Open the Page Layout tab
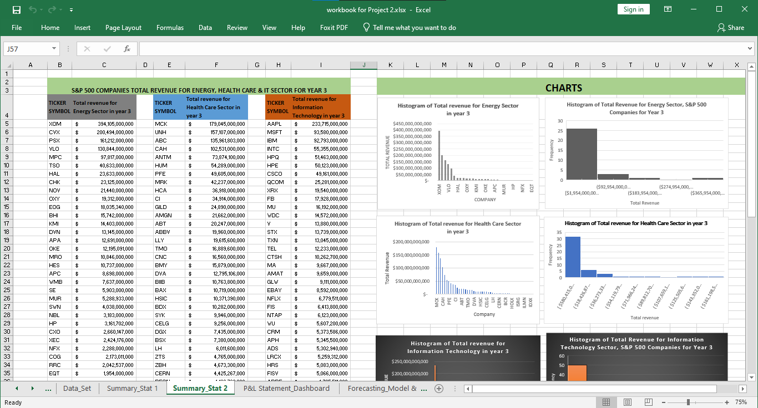This screenshot has height=408, width=758. [x=123, y=28]
